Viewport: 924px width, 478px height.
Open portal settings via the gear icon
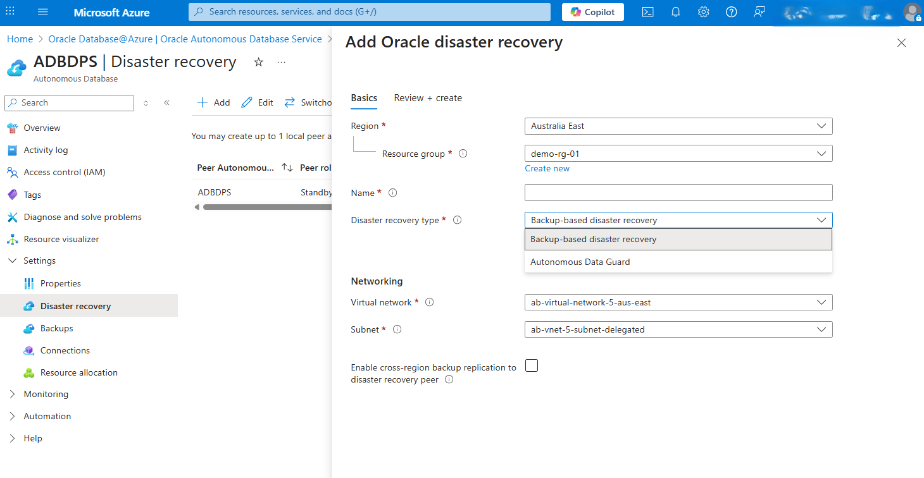pos(703,11)
